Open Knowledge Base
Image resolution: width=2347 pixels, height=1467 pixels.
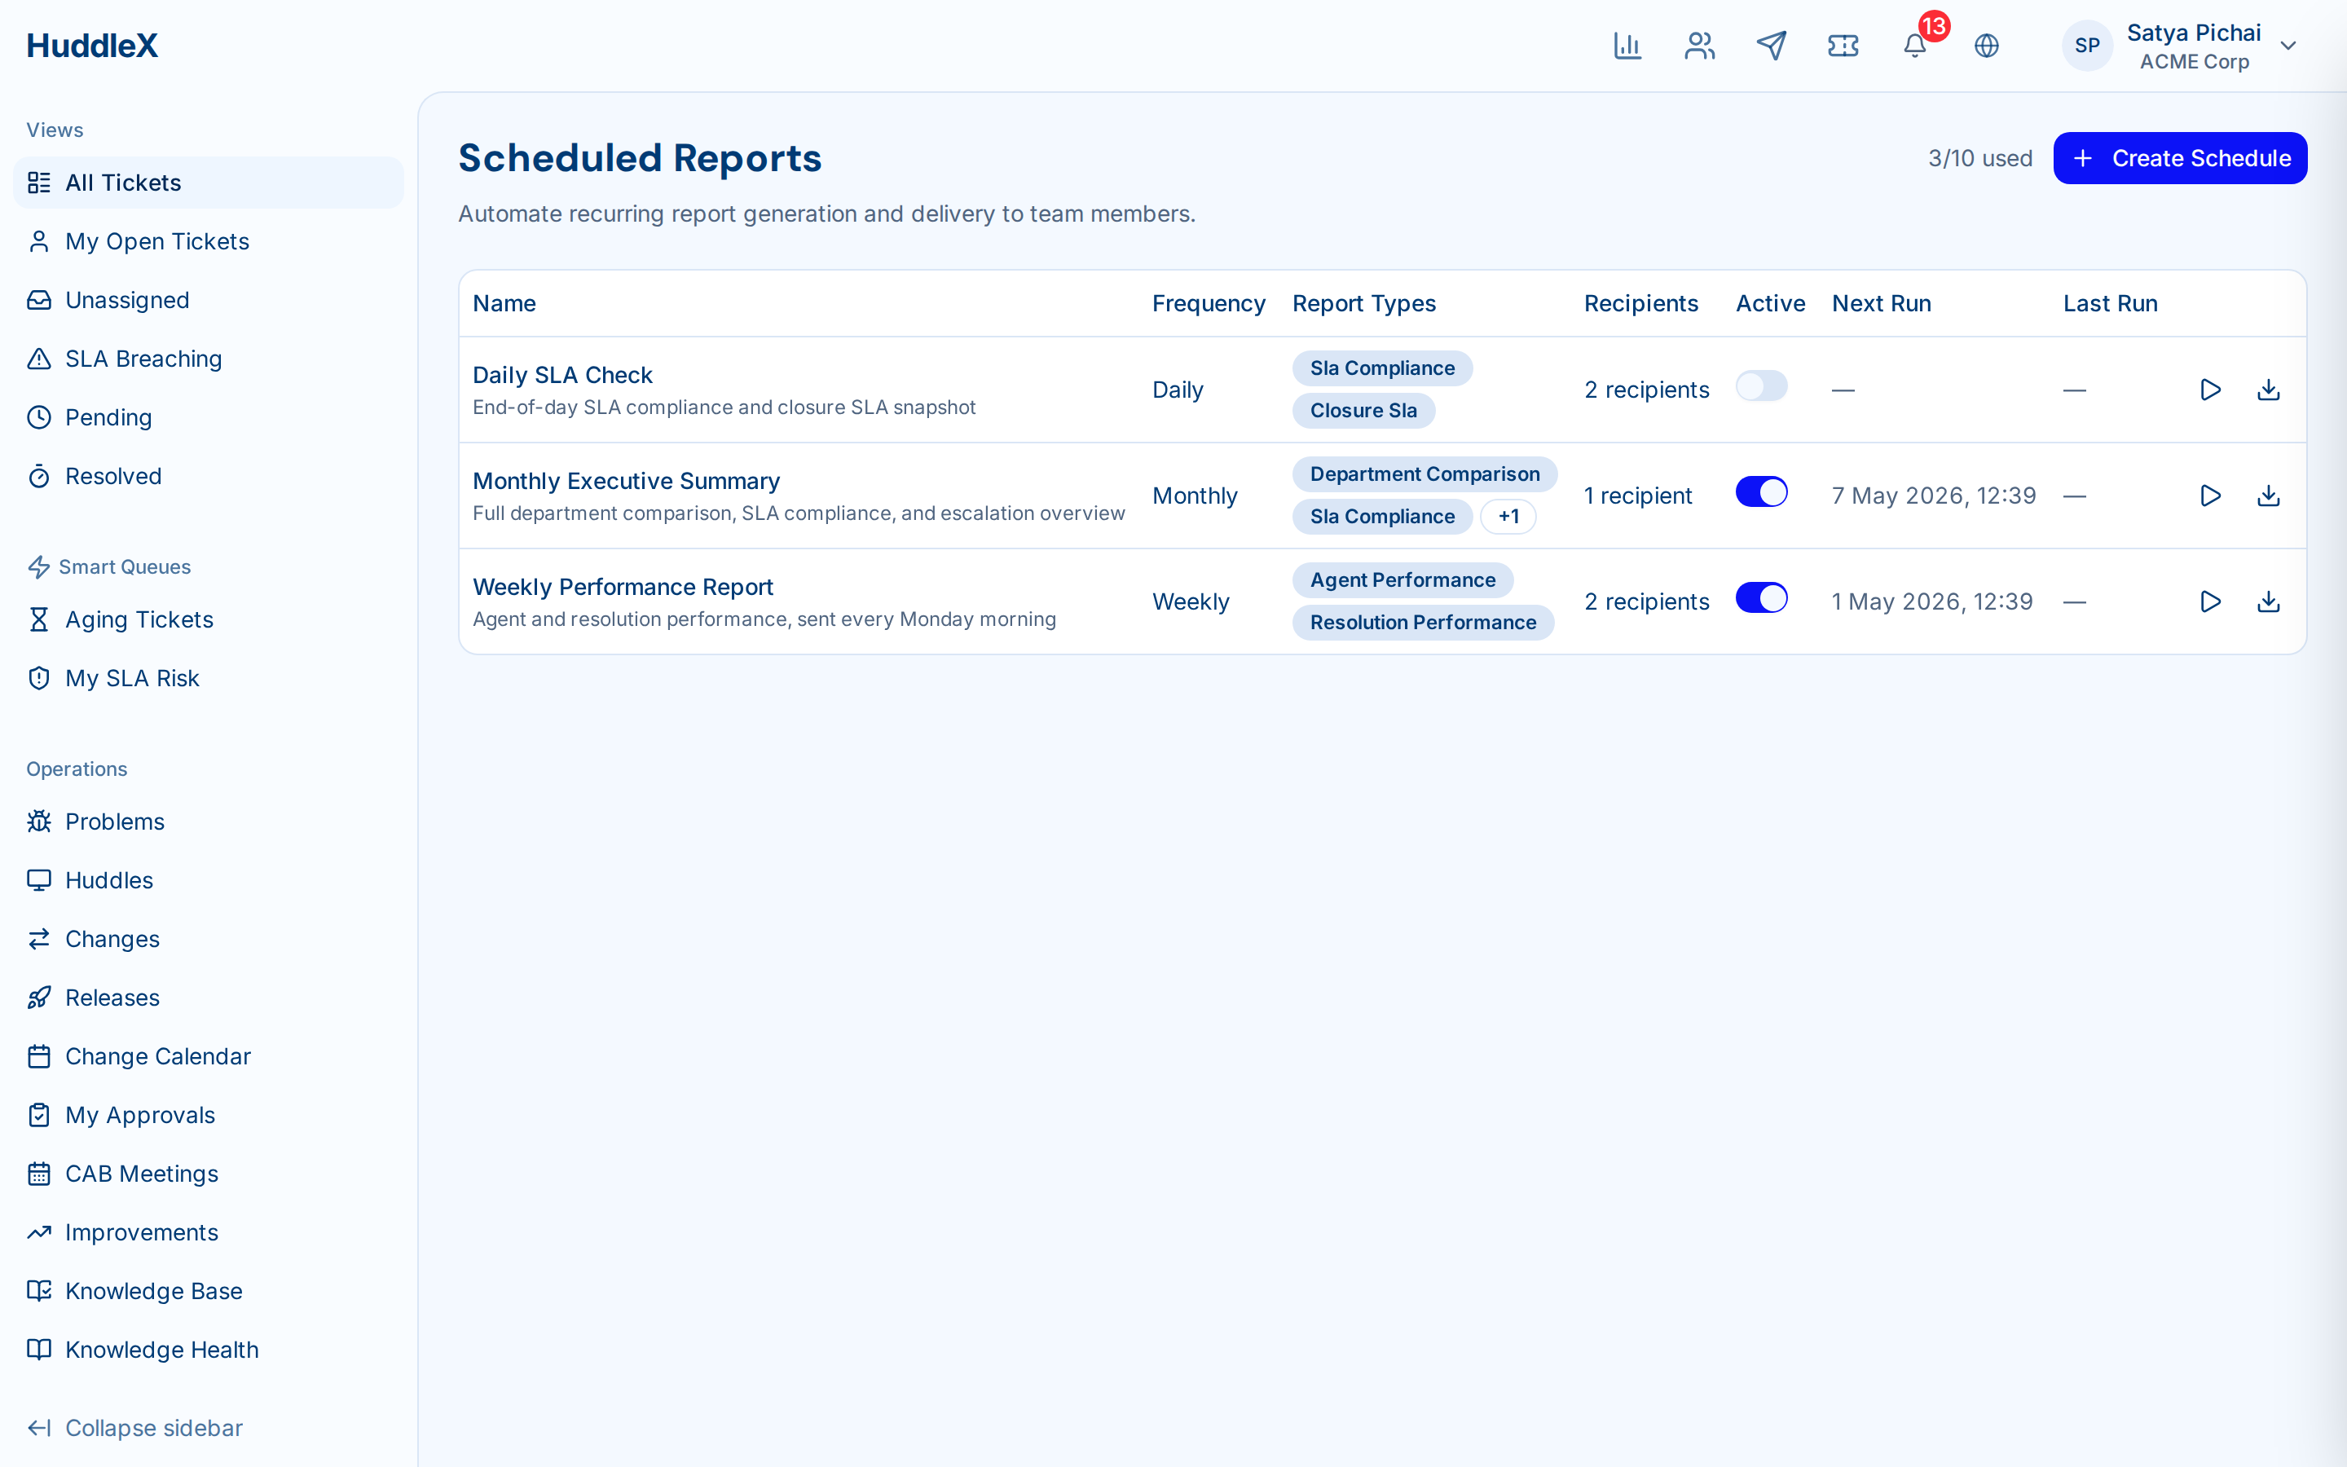coord(209,1292)
